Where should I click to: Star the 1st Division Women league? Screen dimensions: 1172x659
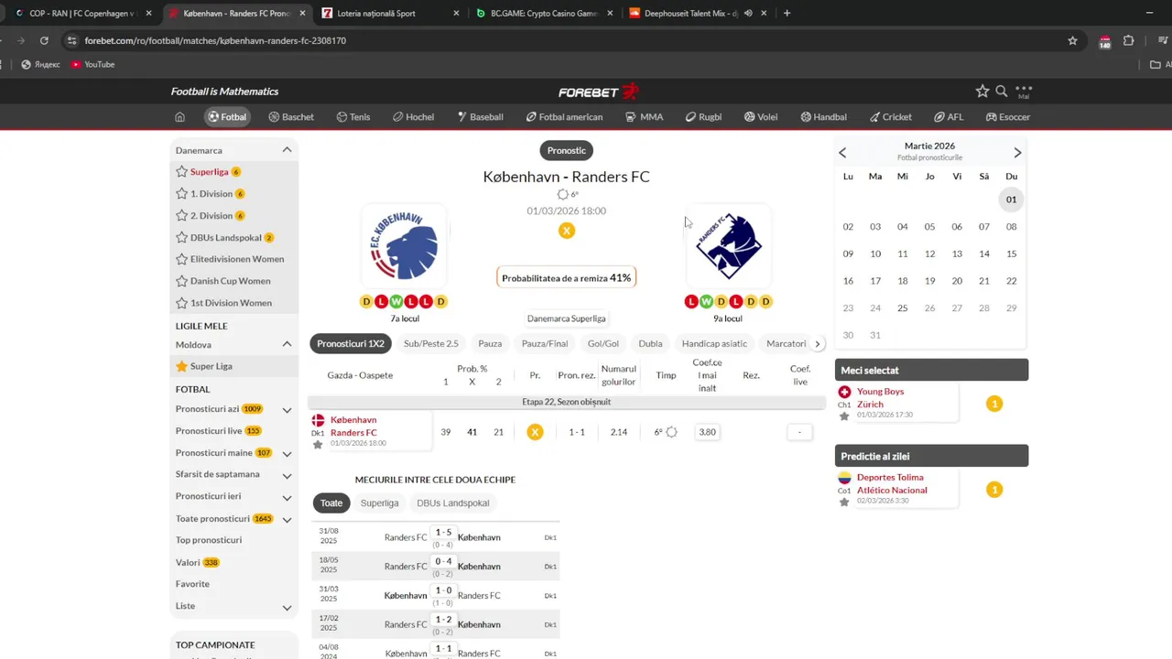point(182,303)
